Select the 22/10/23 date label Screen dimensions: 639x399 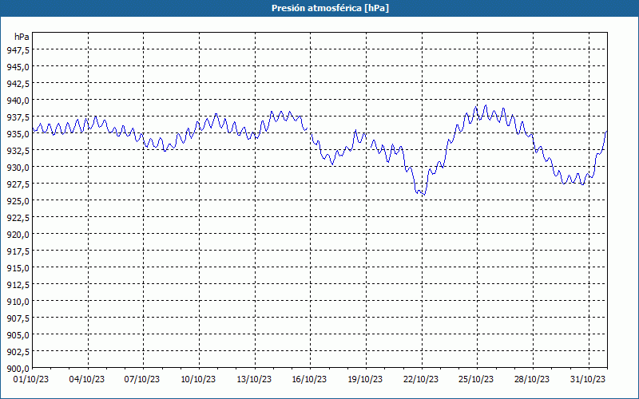coord(421,380)
